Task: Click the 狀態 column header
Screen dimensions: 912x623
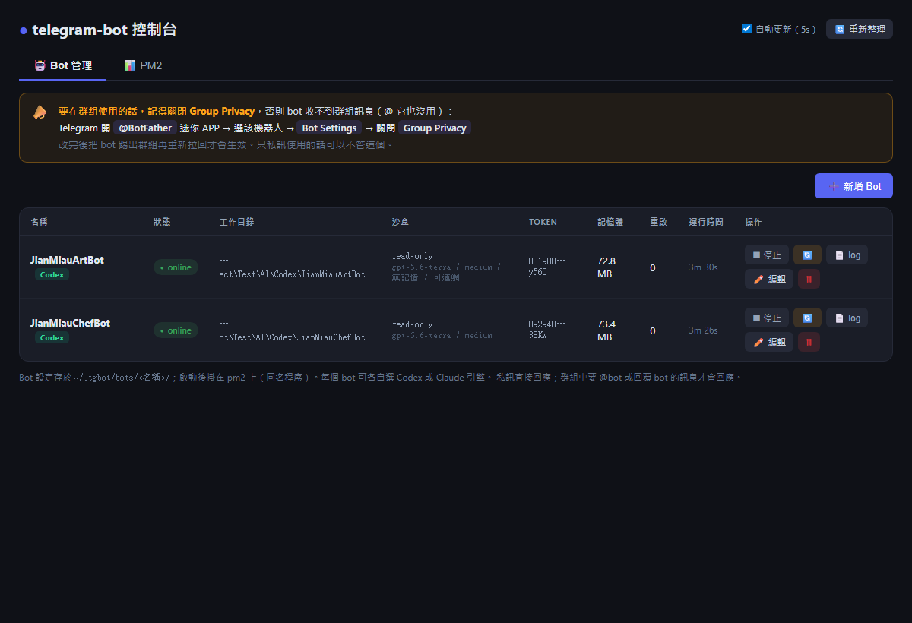Action: (x=162, y=222)
